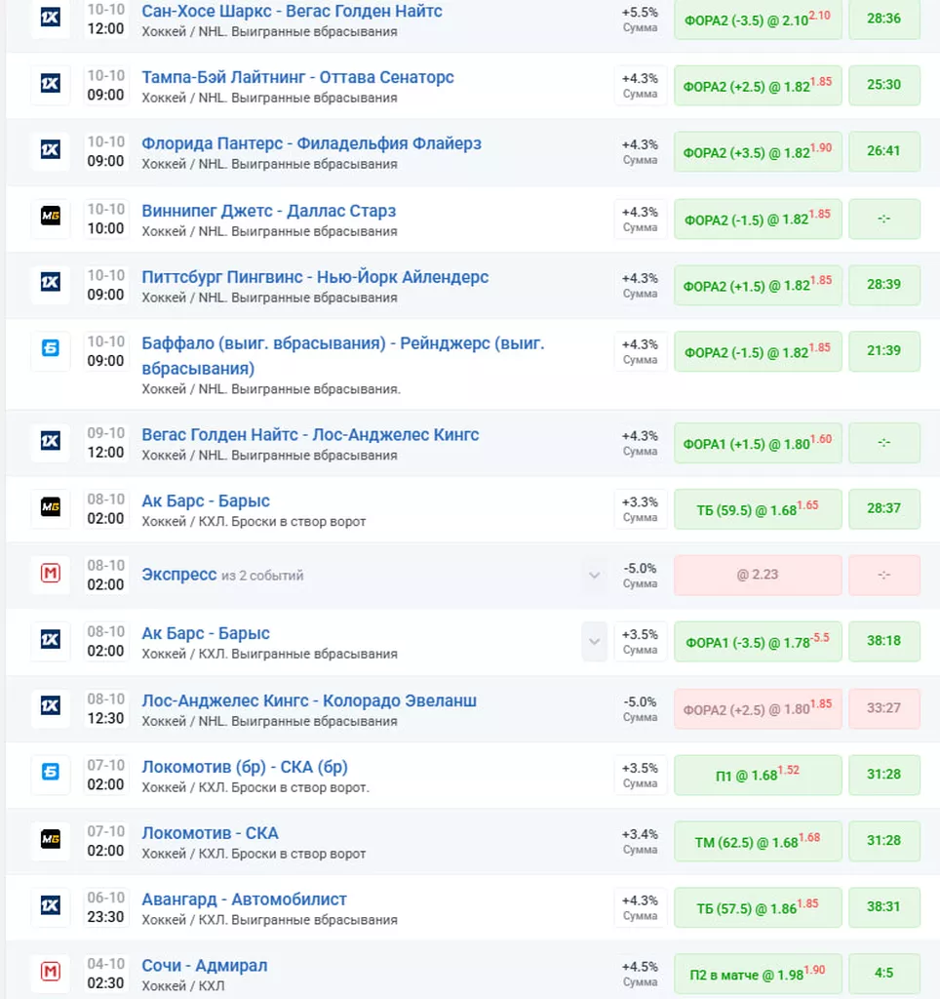Click bookmaker icon beside Баффало - Рейнджерс match
Image resolution: width=940 pixels, height=999 pixels.
51,350
